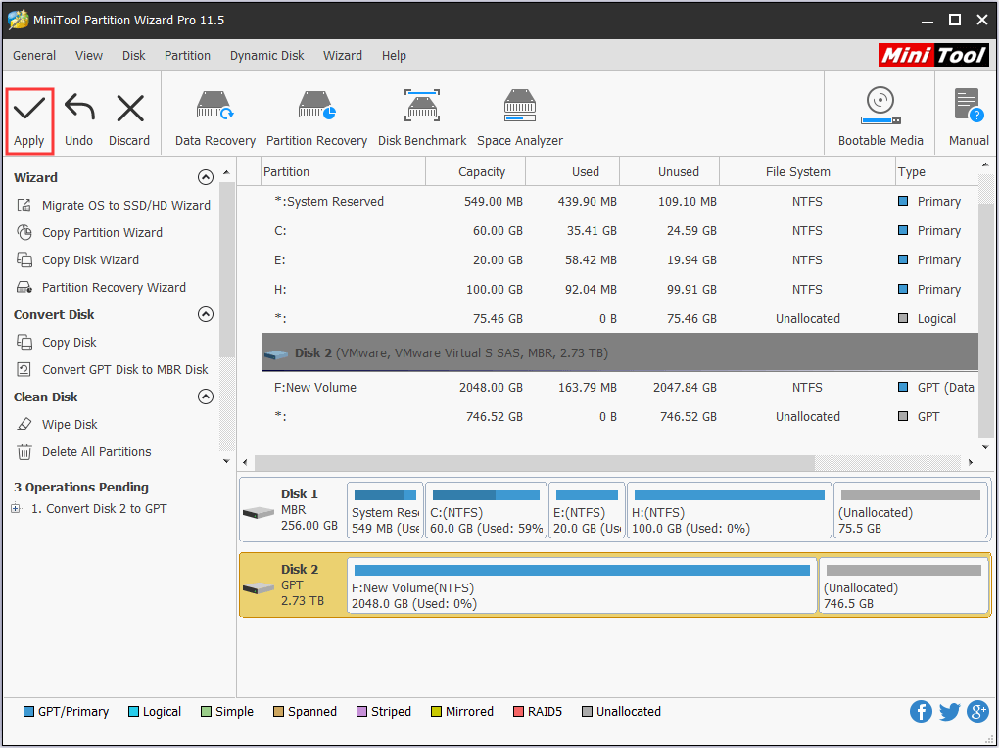Click the partition list left scroll arrow
999x748 pixels.
click(246, 462)
